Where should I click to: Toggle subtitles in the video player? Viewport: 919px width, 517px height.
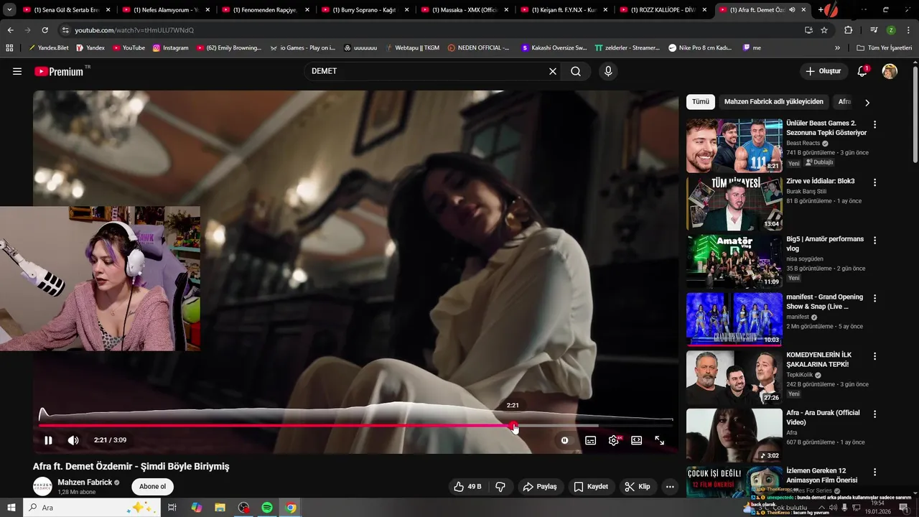[x=590, y=440]
